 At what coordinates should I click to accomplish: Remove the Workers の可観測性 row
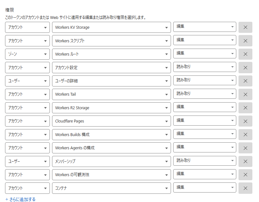tap(245, 174)
